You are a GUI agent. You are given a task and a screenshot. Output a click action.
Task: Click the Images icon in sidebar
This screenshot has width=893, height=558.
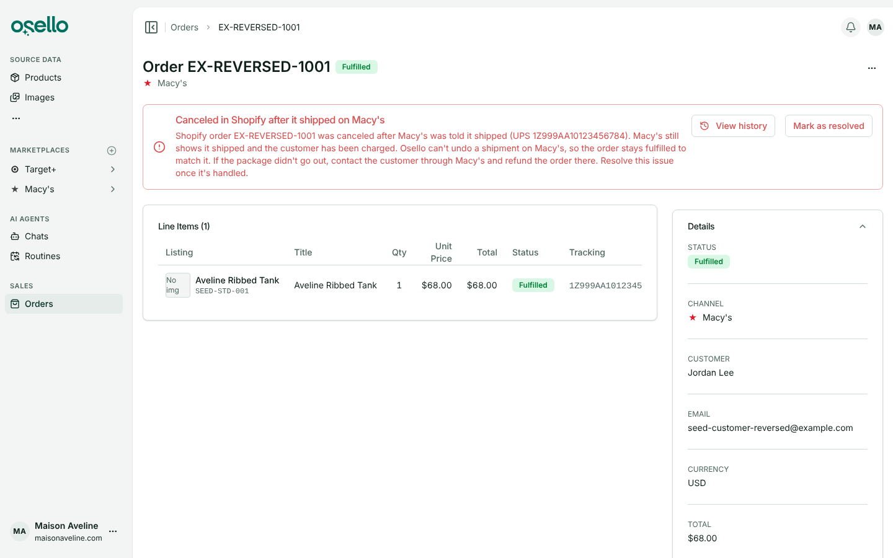pyautogui.click(x=15, y=97)
